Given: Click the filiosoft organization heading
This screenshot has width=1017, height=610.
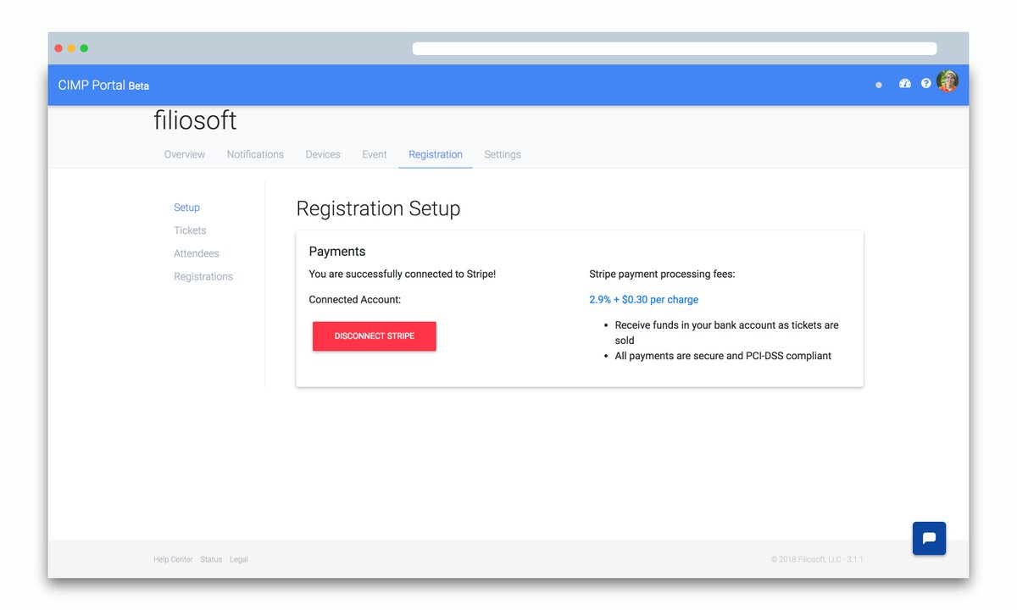Looking at the screenshot, I should 195,120.
